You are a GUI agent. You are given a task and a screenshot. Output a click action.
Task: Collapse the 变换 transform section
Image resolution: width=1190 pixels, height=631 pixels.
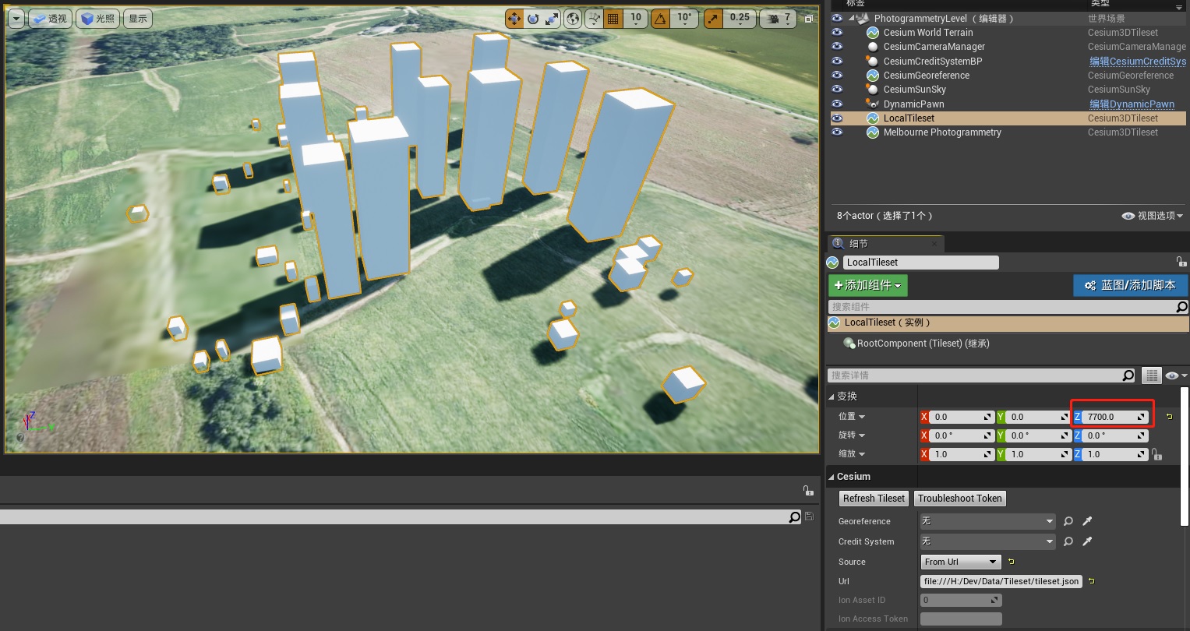(832, 397)
